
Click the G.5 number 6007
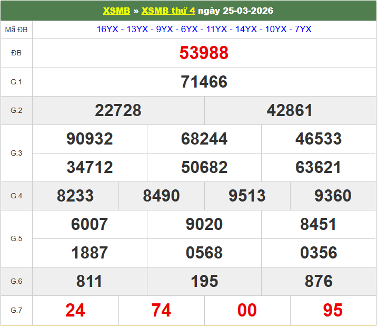coord(89,224)
